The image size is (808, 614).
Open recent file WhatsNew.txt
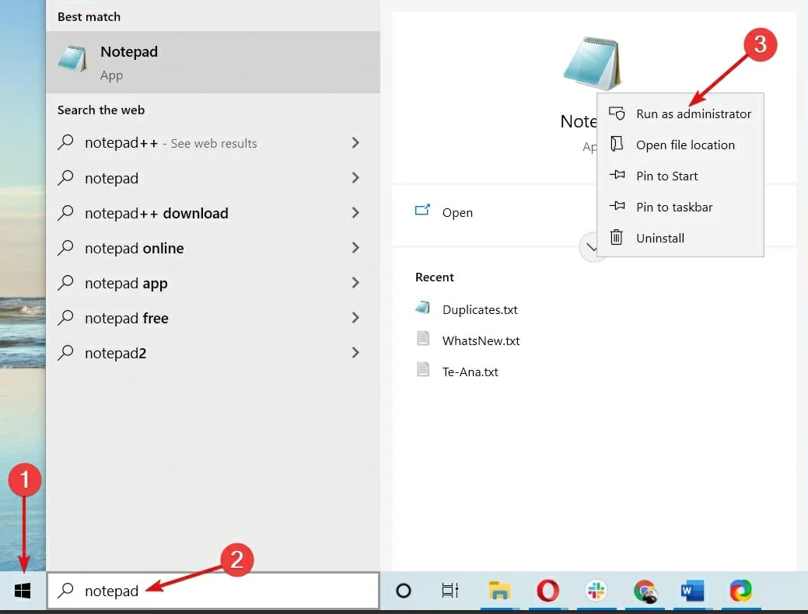click(x=481, y=341)
